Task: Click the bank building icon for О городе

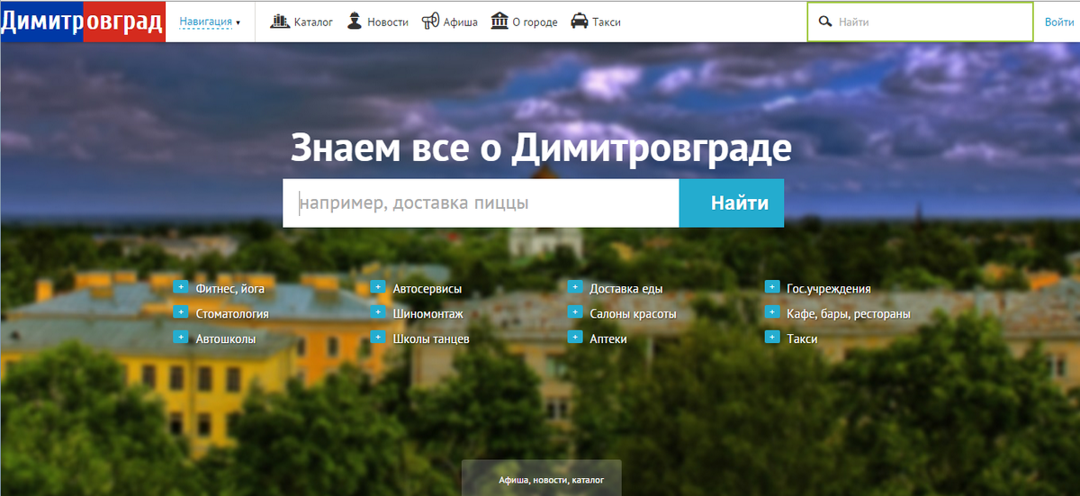Action: tap(499, 22)
